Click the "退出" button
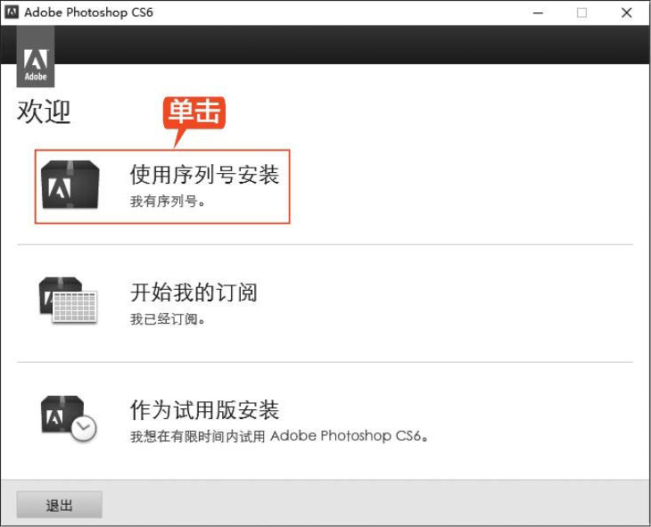This screenshot has height=527, width=651. click(x=60, y=505)
